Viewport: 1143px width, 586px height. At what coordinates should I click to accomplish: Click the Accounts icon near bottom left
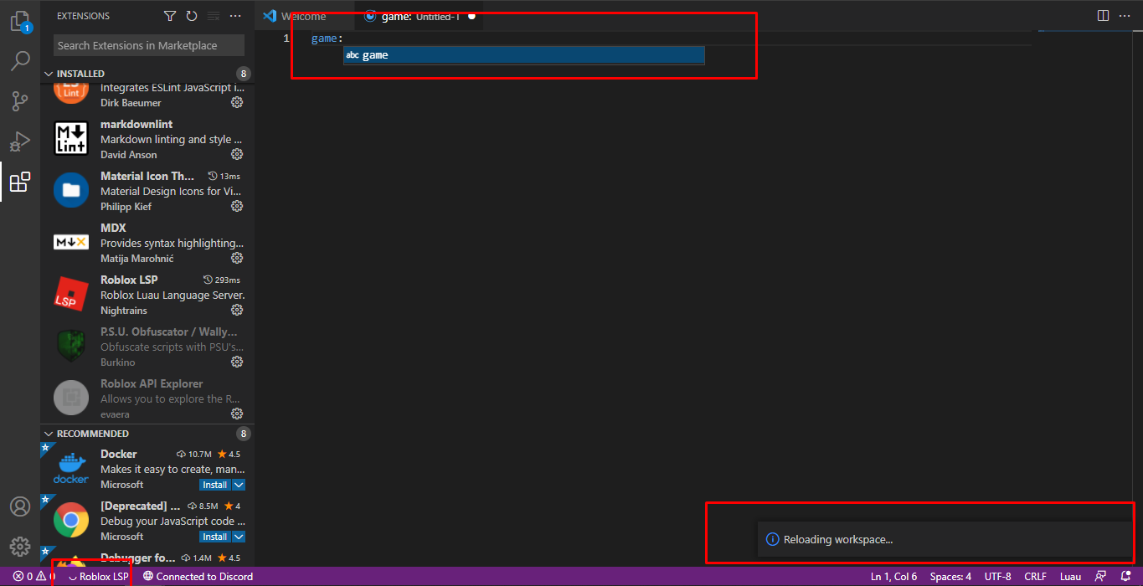click(19, 506)
